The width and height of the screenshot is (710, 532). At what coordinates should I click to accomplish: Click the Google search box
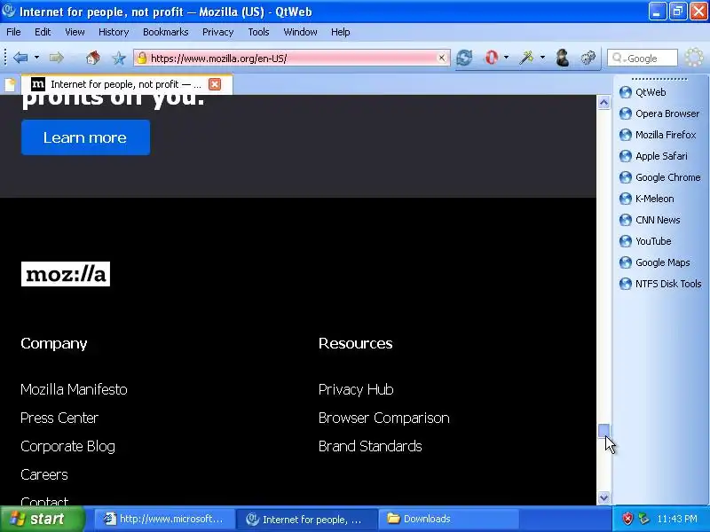642,59
